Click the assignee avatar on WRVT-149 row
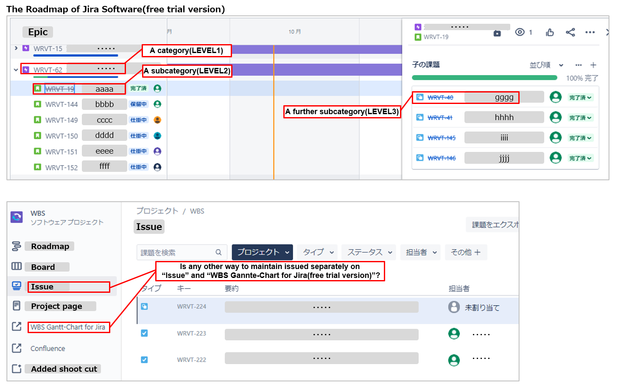618x387 pixels. (x=157, y=120)
